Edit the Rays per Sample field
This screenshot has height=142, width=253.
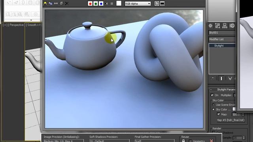(x=237, y=138)
